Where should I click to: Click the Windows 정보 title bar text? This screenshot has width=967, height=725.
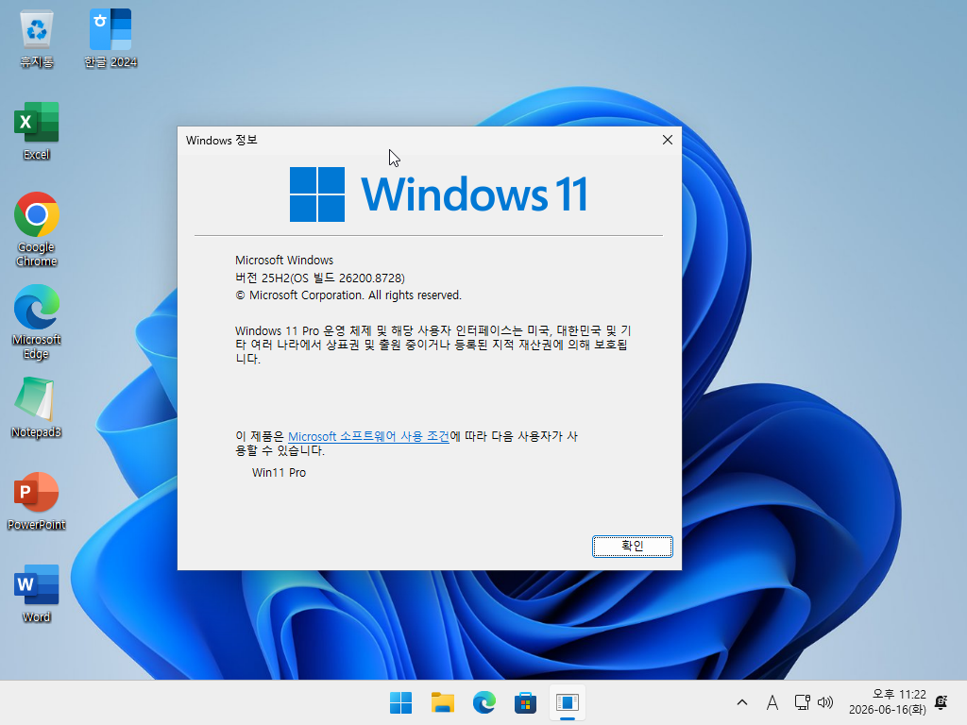pos(221,141)
